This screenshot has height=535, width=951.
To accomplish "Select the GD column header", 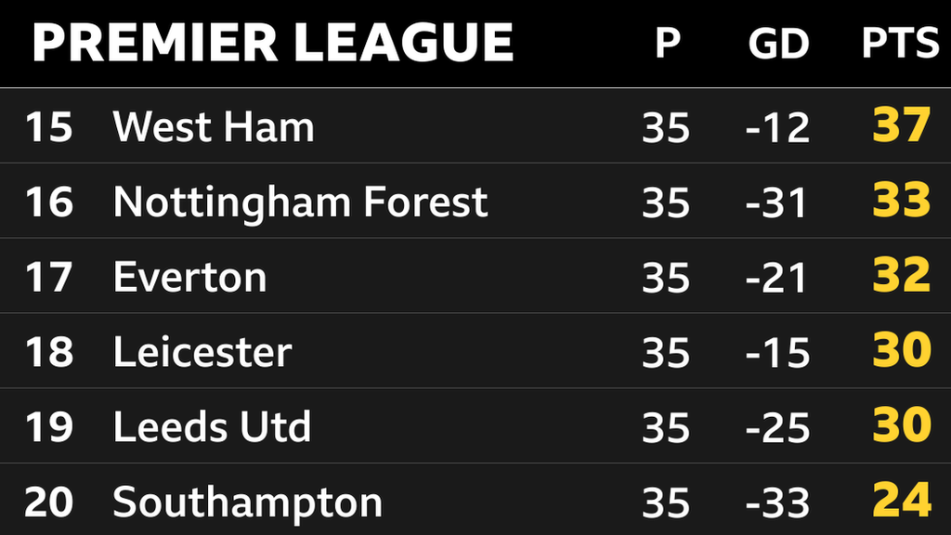I will click(778, 44).
